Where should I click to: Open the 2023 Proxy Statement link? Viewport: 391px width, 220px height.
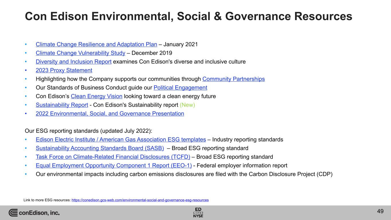pos(64,70)
